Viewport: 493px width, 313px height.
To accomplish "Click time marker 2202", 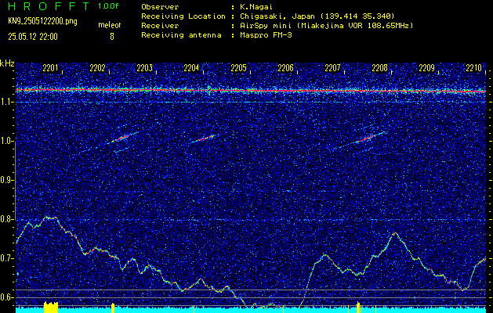I will [x=97, y=68].
